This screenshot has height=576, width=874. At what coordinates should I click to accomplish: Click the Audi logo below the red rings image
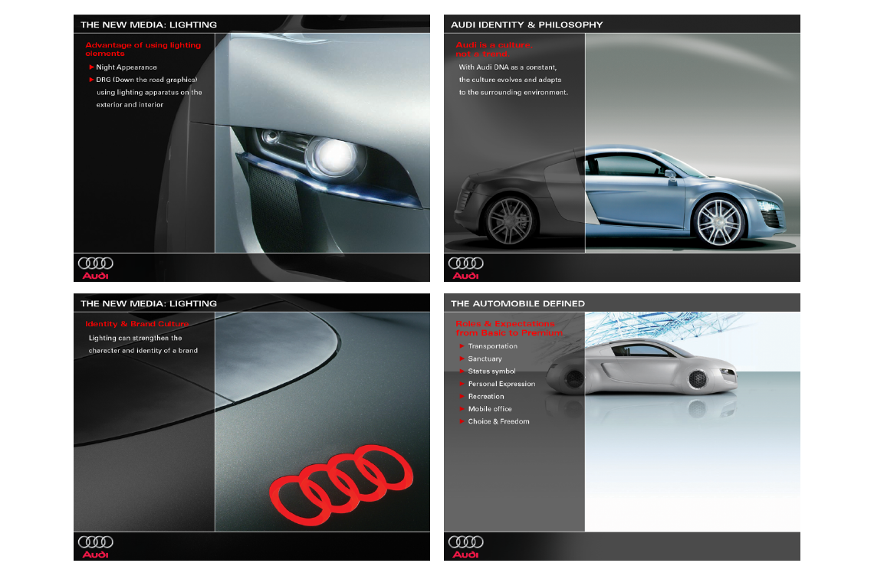pos(96,545)
